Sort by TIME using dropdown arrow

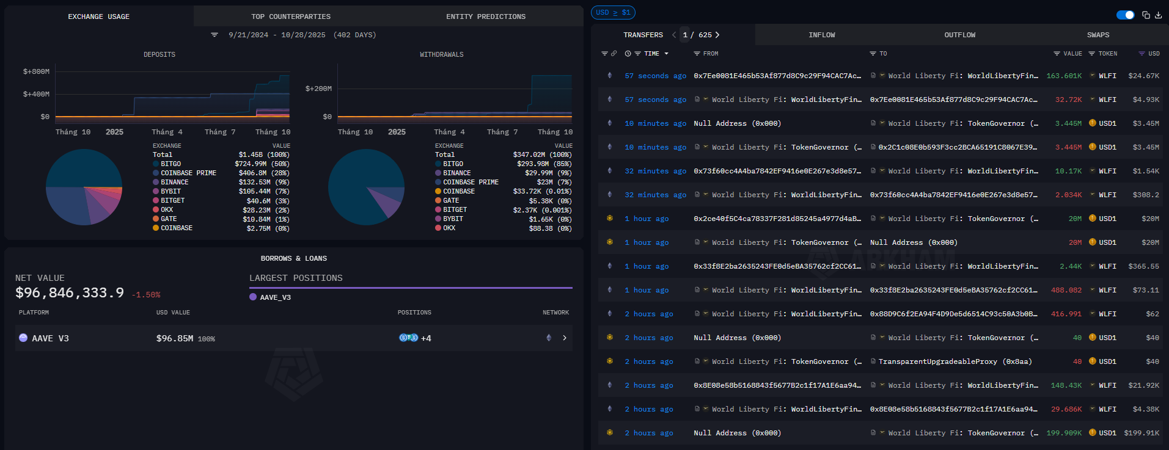coord(666,54)
